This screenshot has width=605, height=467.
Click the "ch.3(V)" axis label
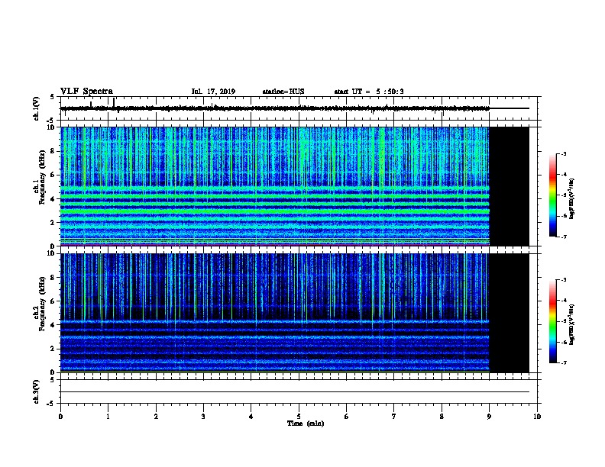coord(36,391)
